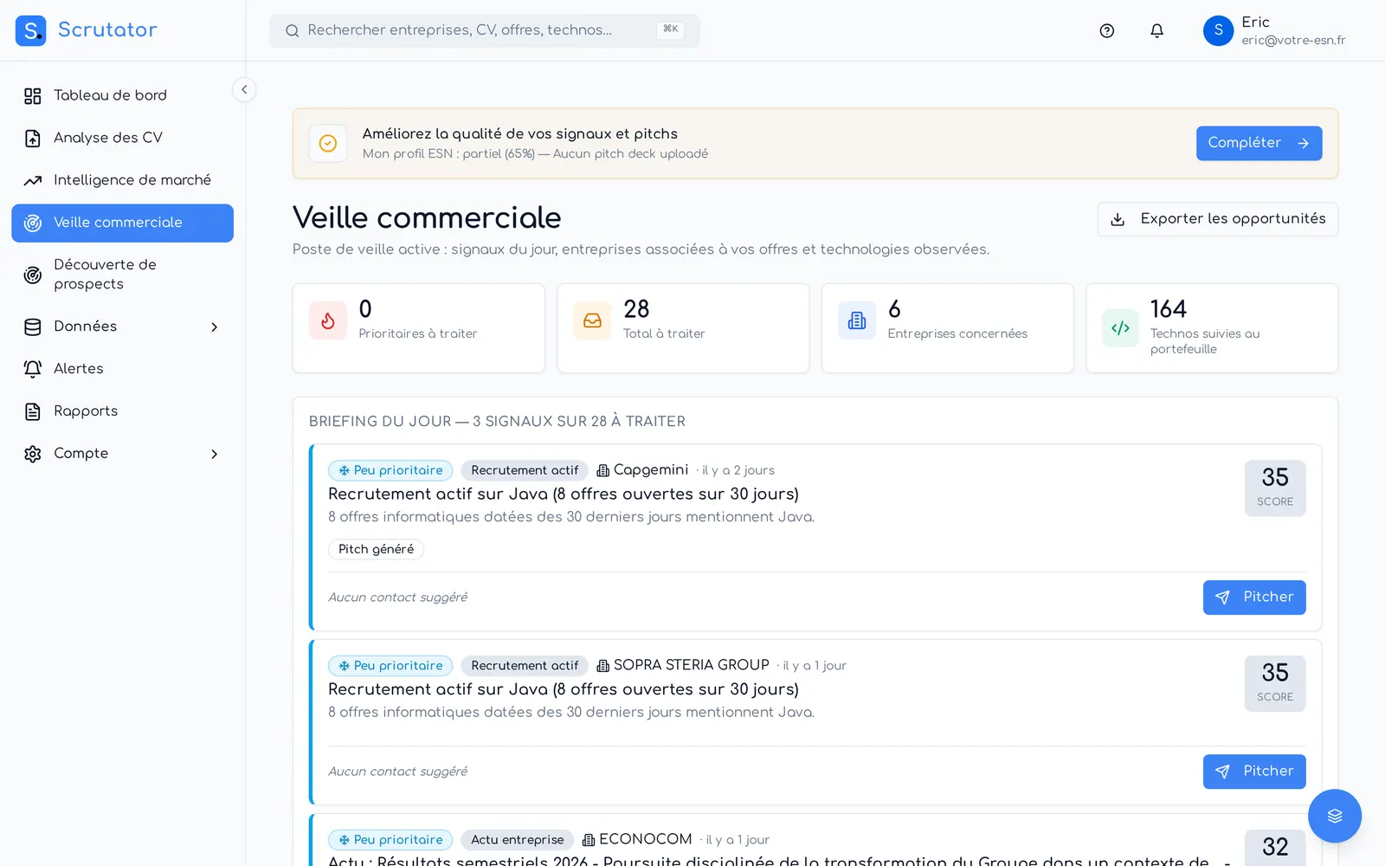
Task: Click the Découverte de prospects radar icon
Action: coord(33,275)
